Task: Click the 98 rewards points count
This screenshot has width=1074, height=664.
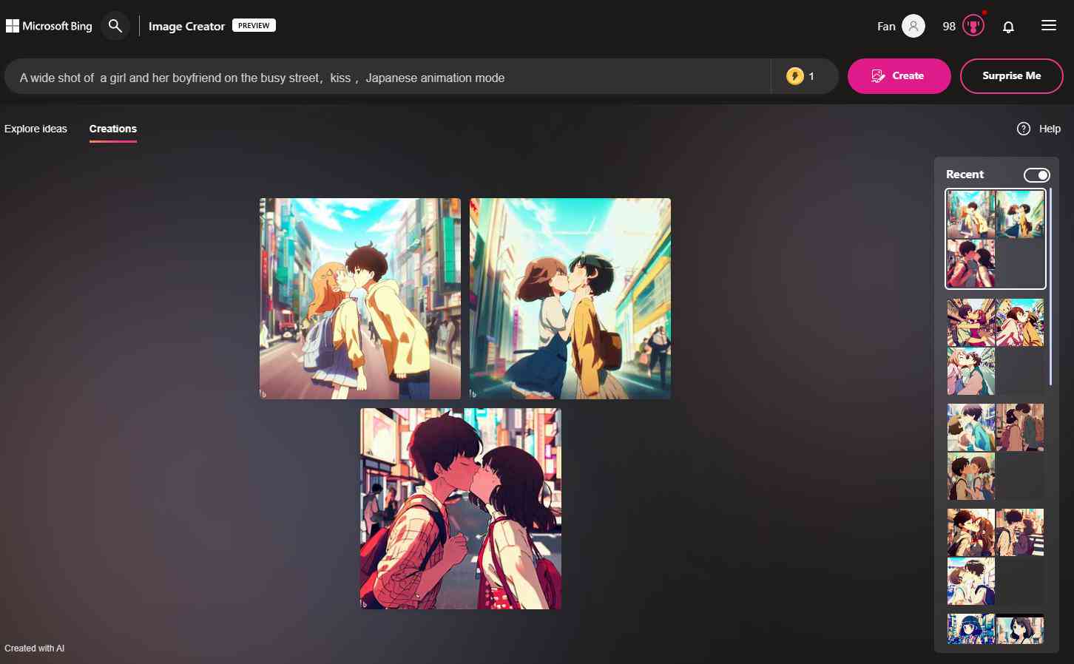Action: (949, 27)
